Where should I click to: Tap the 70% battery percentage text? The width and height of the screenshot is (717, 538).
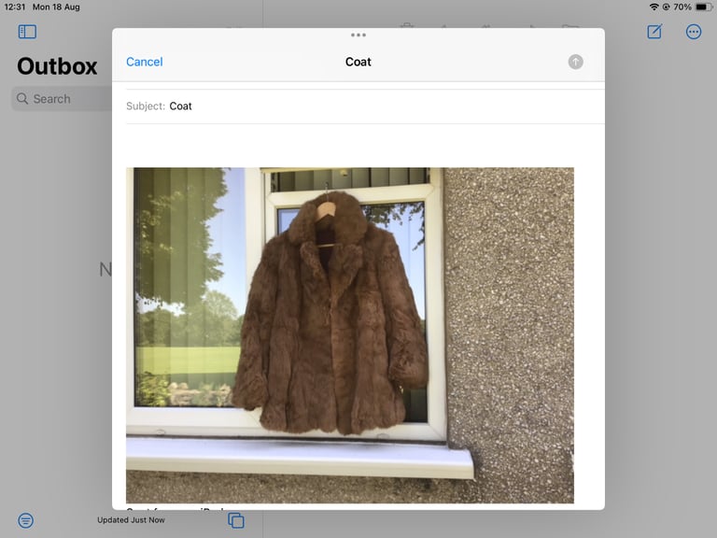(682, 7)
